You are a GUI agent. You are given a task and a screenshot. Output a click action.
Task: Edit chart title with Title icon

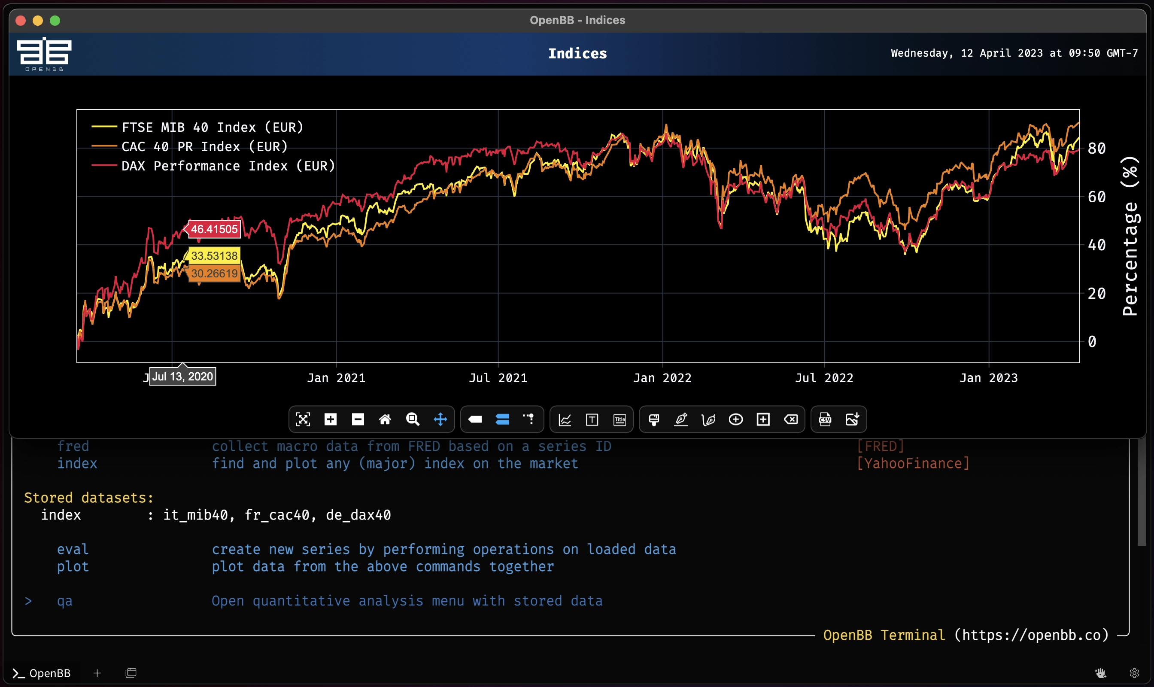pos(620,419)
